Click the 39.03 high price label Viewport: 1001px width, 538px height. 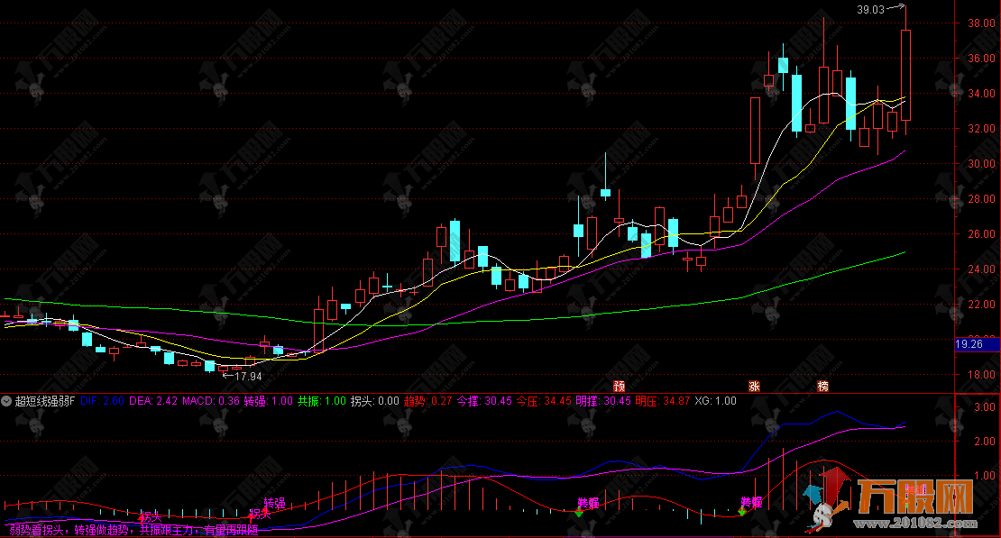[x=871, y=10]
